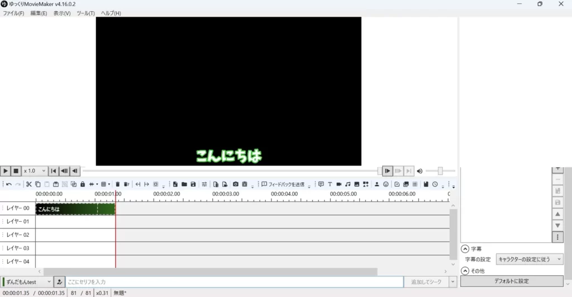Click the three-dots more button in right panel
This screenshot has width=572, height=297.
point(557,237)
